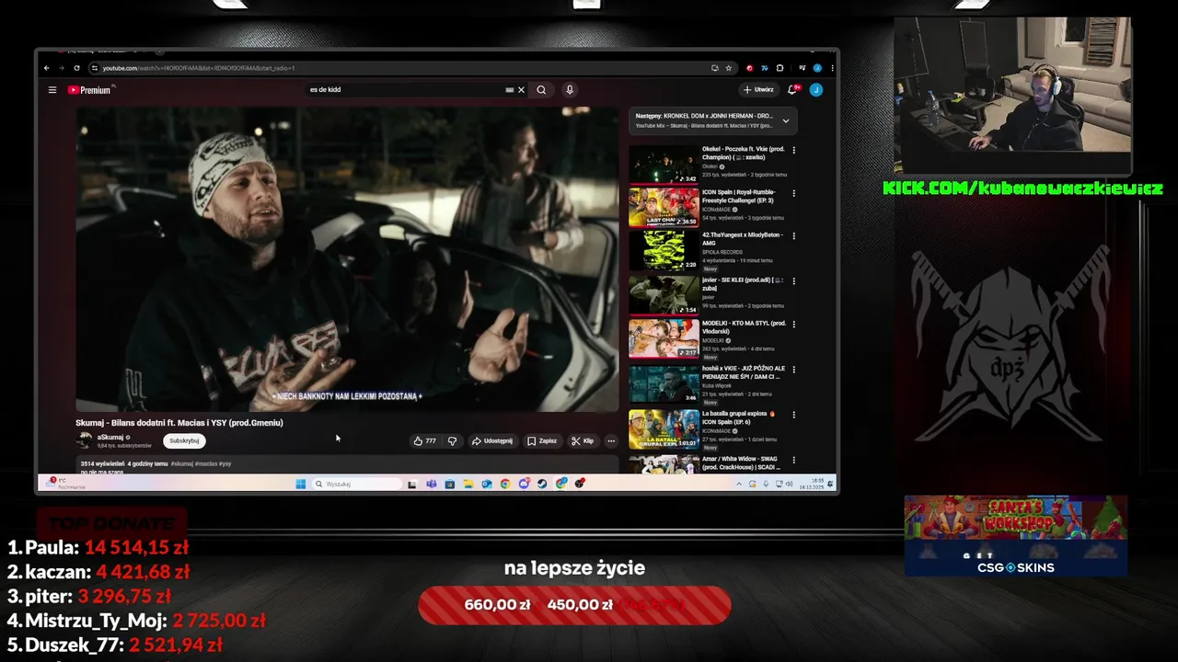This screenshot has height=662, width=1178.
Task: Open options menu for Amar / White Widow video
Action: (794, 459)
